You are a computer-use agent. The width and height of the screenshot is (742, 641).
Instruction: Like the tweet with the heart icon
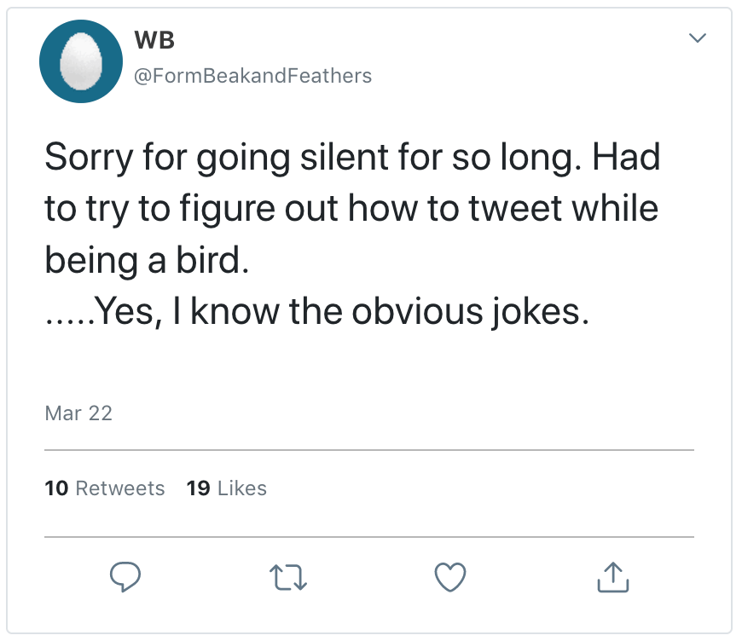(450, 579)
